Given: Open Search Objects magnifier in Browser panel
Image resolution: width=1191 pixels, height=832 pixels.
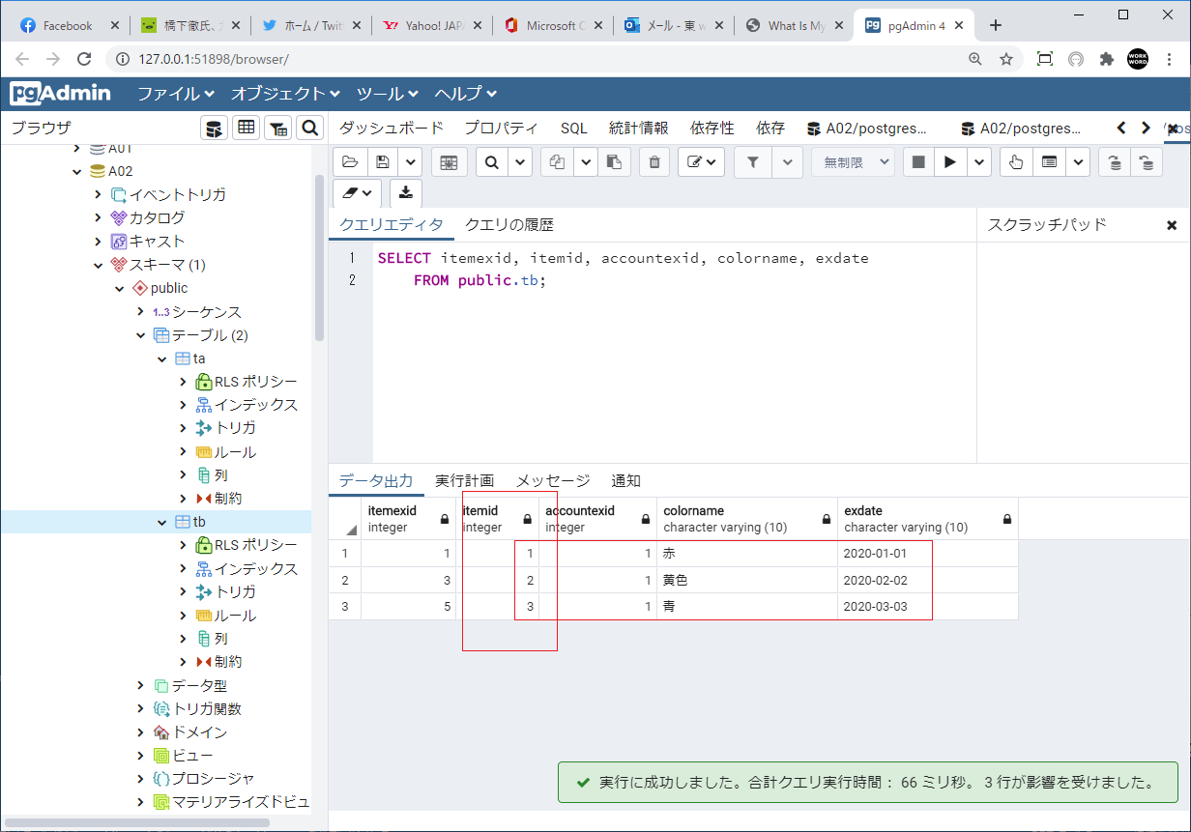Looking at the screenshot, I should pos(309,128).
